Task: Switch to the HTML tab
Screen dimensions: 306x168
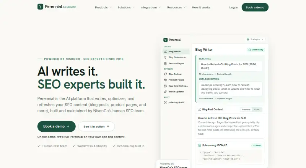Action: pos(257,110)
